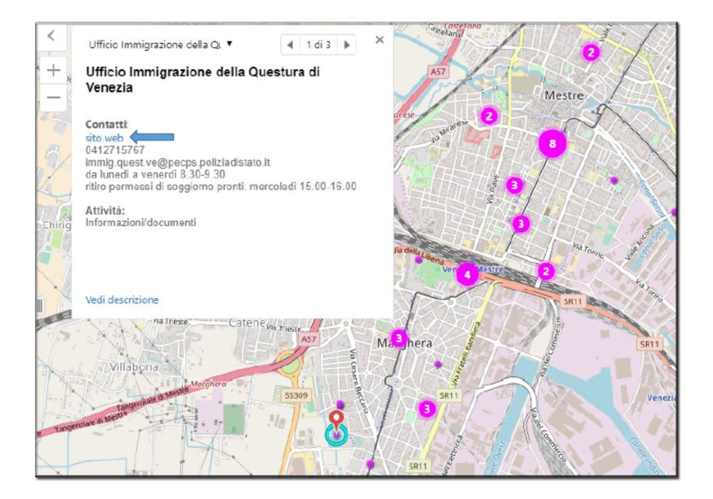
Task: Open the 3 cluster beside the SR11 shield
Action: pos(427,409)
